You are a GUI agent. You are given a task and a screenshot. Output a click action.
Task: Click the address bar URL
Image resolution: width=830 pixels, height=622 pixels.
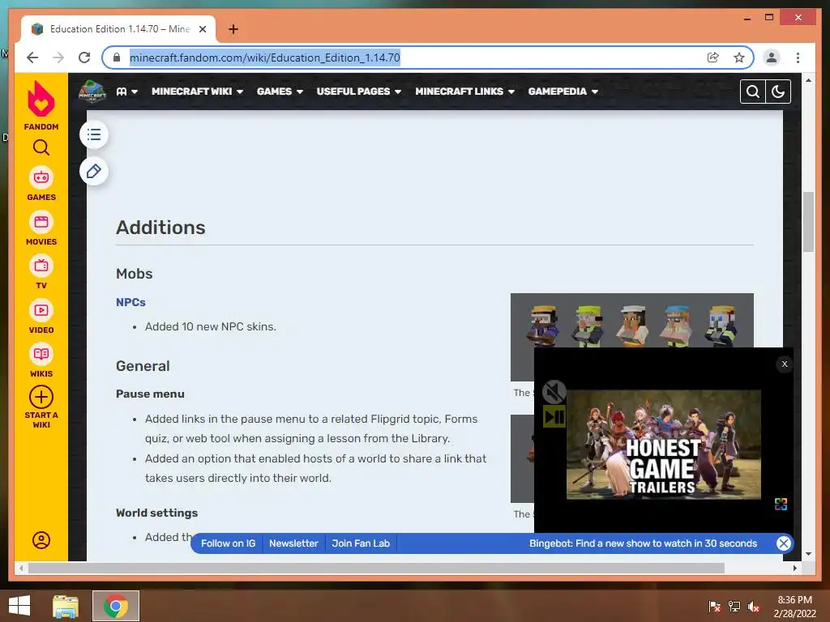[x=265, y=58]
